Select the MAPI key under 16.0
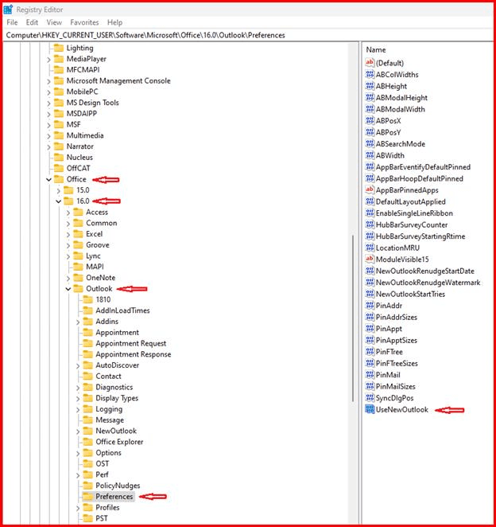Image resolution: width=496 pixels, height=527 pixels. (95, 267)
